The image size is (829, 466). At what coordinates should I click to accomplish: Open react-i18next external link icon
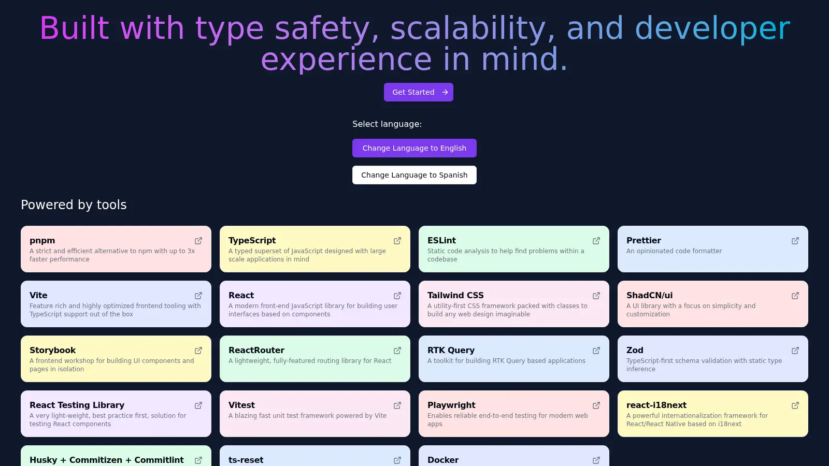point(795,405)
